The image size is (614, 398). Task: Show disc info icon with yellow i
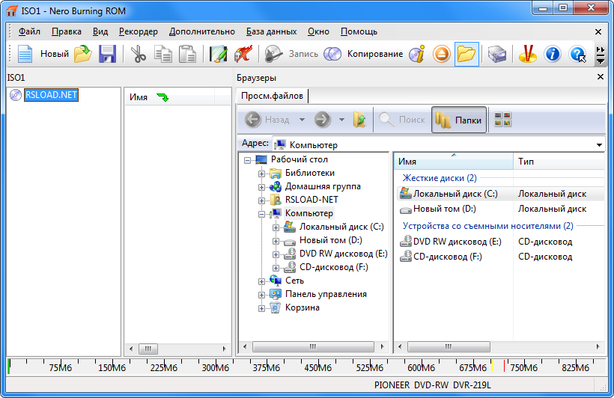pyautogui.click(x=417, y=54)
